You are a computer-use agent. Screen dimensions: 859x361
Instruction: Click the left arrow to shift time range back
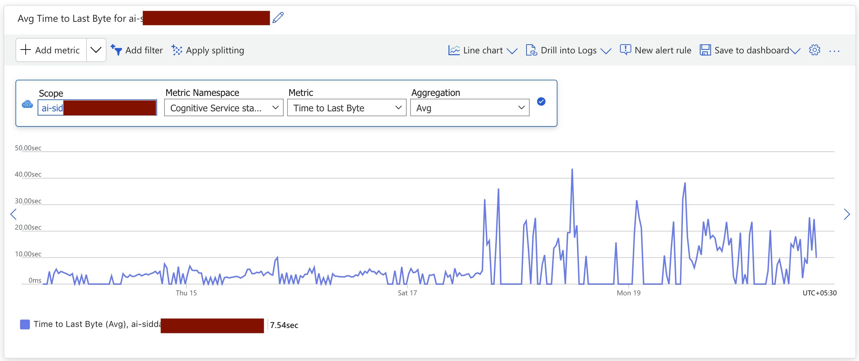tap(13, 214)
